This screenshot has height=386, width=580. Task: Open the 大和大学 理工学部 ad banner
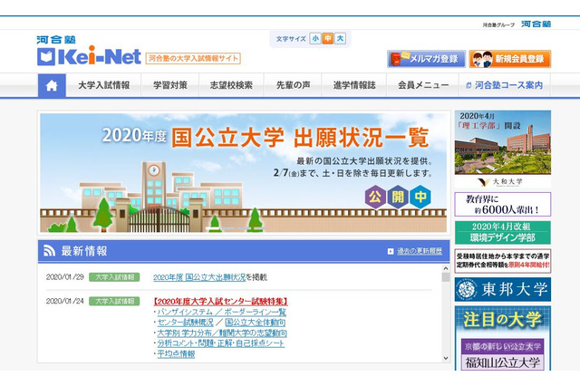coord(503,149)
